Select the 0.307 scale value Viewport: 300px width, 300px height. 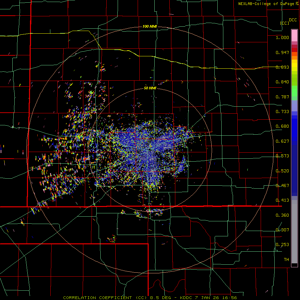(282, 230)
